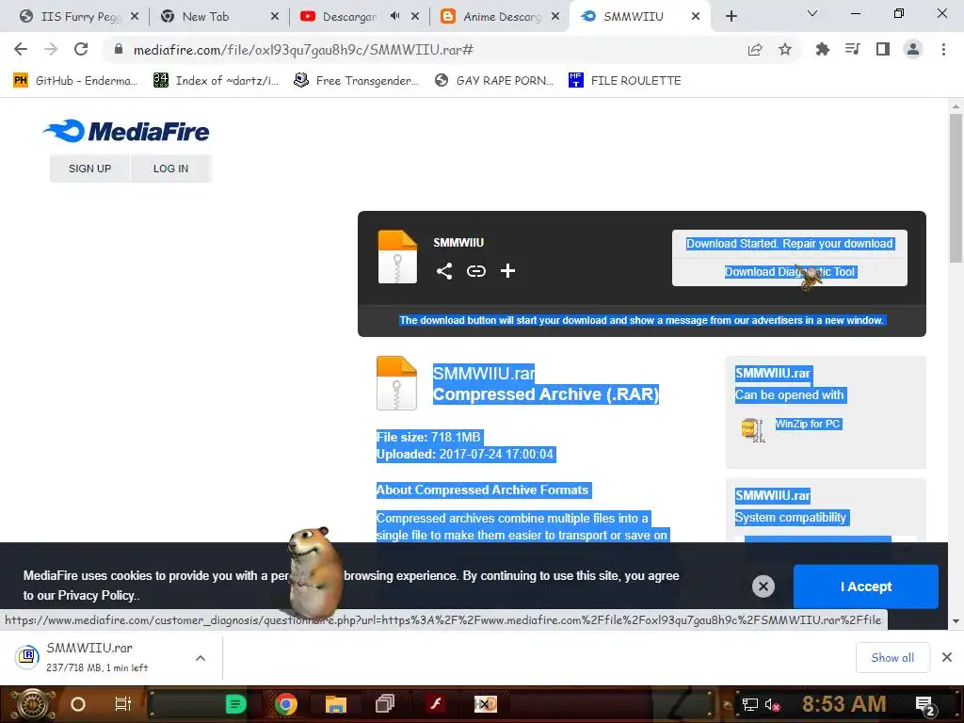Open Task View on the taskbar
Image resolution: width=964 pixels, height=723 pixels.
click(123, 704)
